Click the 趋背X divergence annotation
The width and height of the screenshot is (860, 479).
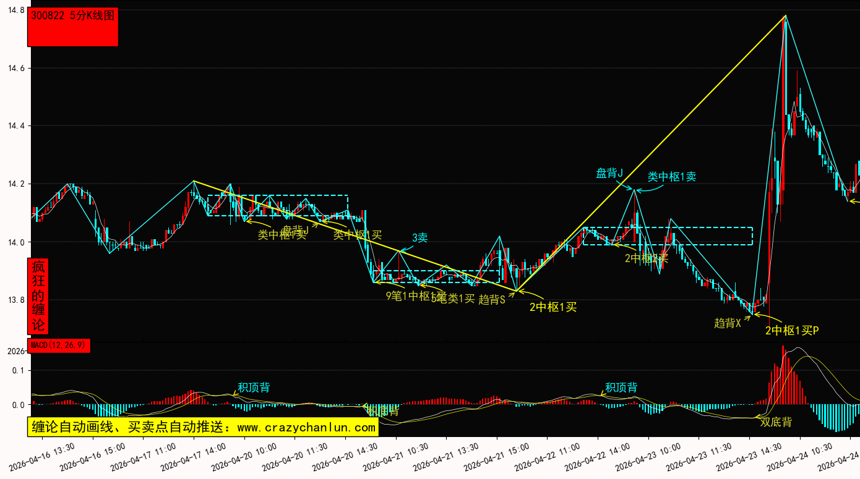pos(727,323)
